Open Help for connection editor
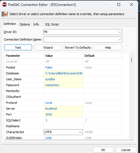140x153 pixels. tap(108, 48)
